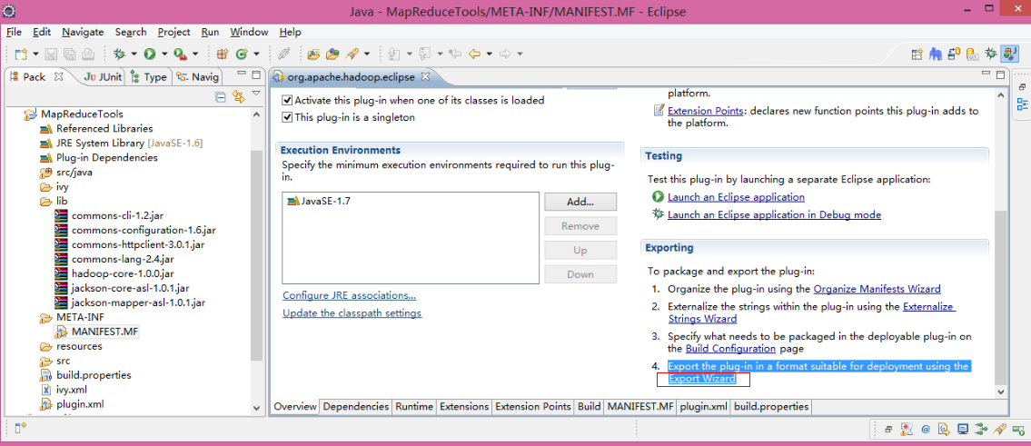Select hadoop-core-1.0.0.jar in the tree
The width and height of the screenshot is (1031, 446).
(123, 273)
